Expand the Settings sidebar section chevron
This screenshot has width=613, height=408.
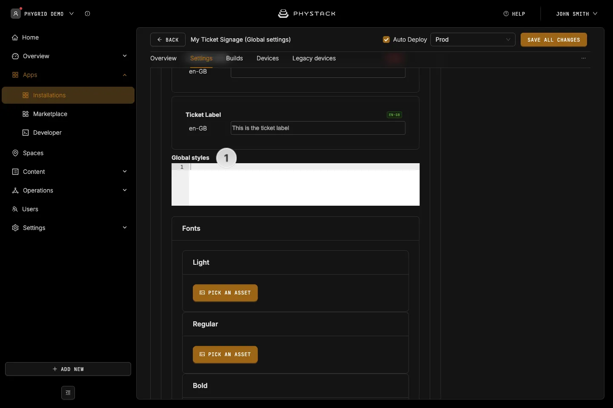point(125,228)
